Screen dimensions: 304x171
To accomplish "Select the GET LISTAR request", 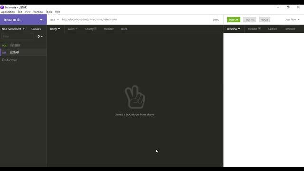I will (23, 53).
